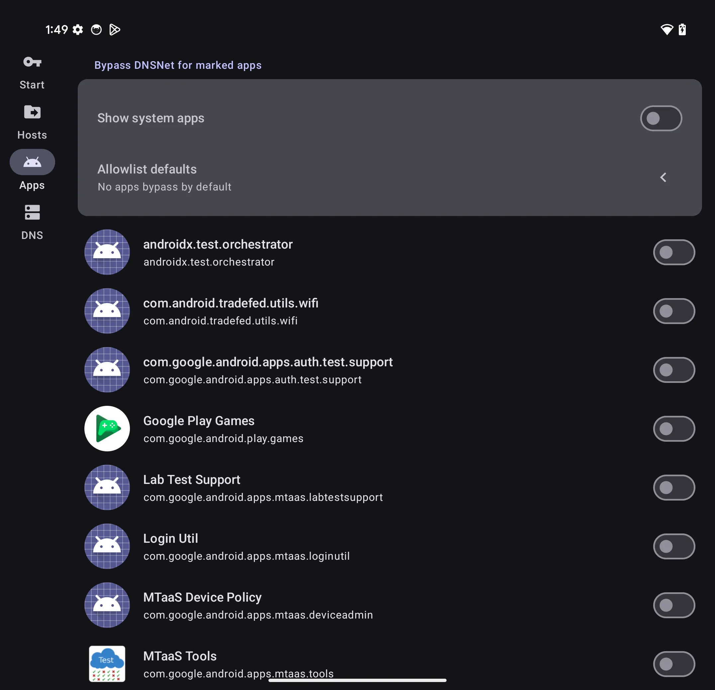
Task: Click the Google Play Games app icon
Action: (x=107, y=428)
